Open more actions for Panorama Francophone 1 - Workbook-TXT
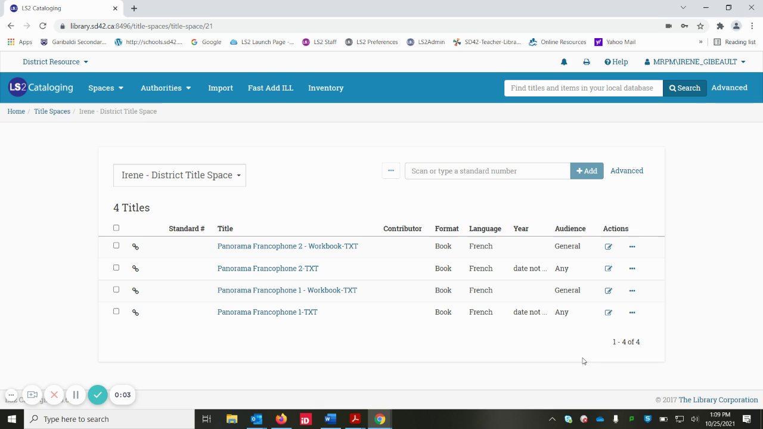Screen dimensions: 763x429 click(x=632, y=291)
